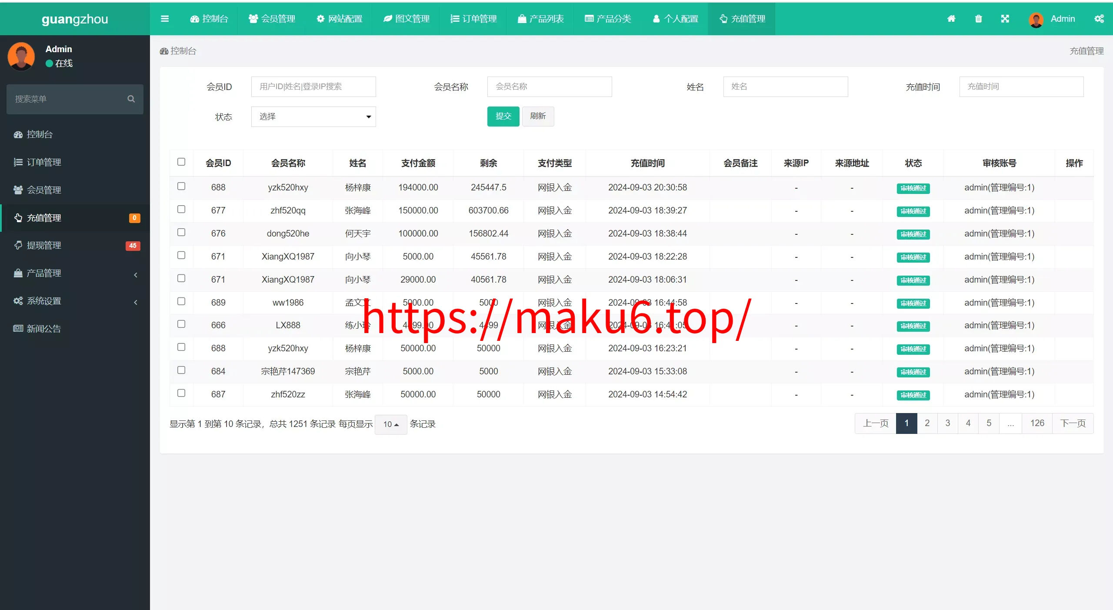Open 提现管理 in the sidebar

pos(75,246)
